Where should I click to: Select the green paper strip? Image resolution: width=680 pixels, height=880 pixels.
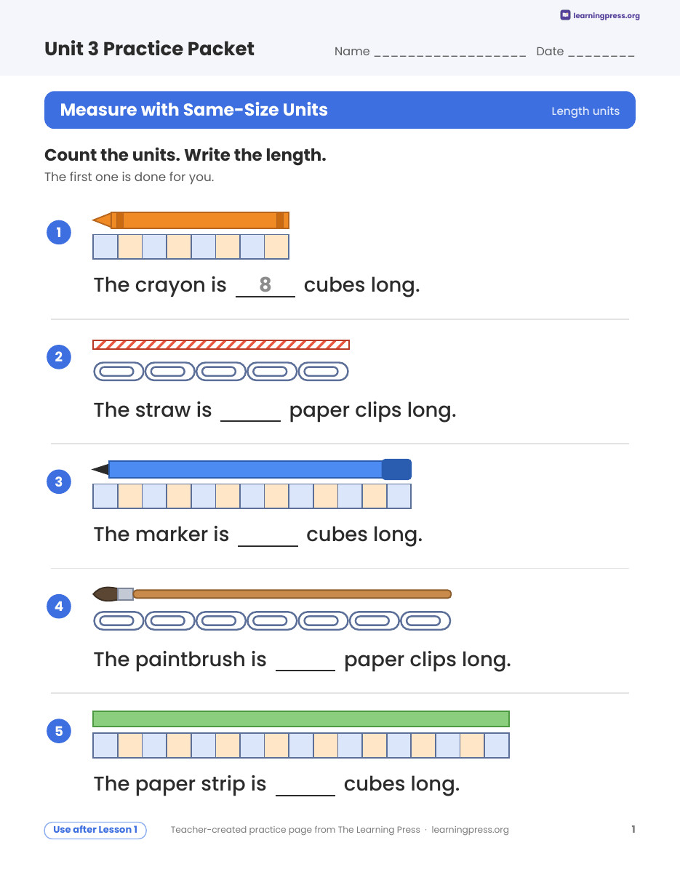[x=301, y=719]
